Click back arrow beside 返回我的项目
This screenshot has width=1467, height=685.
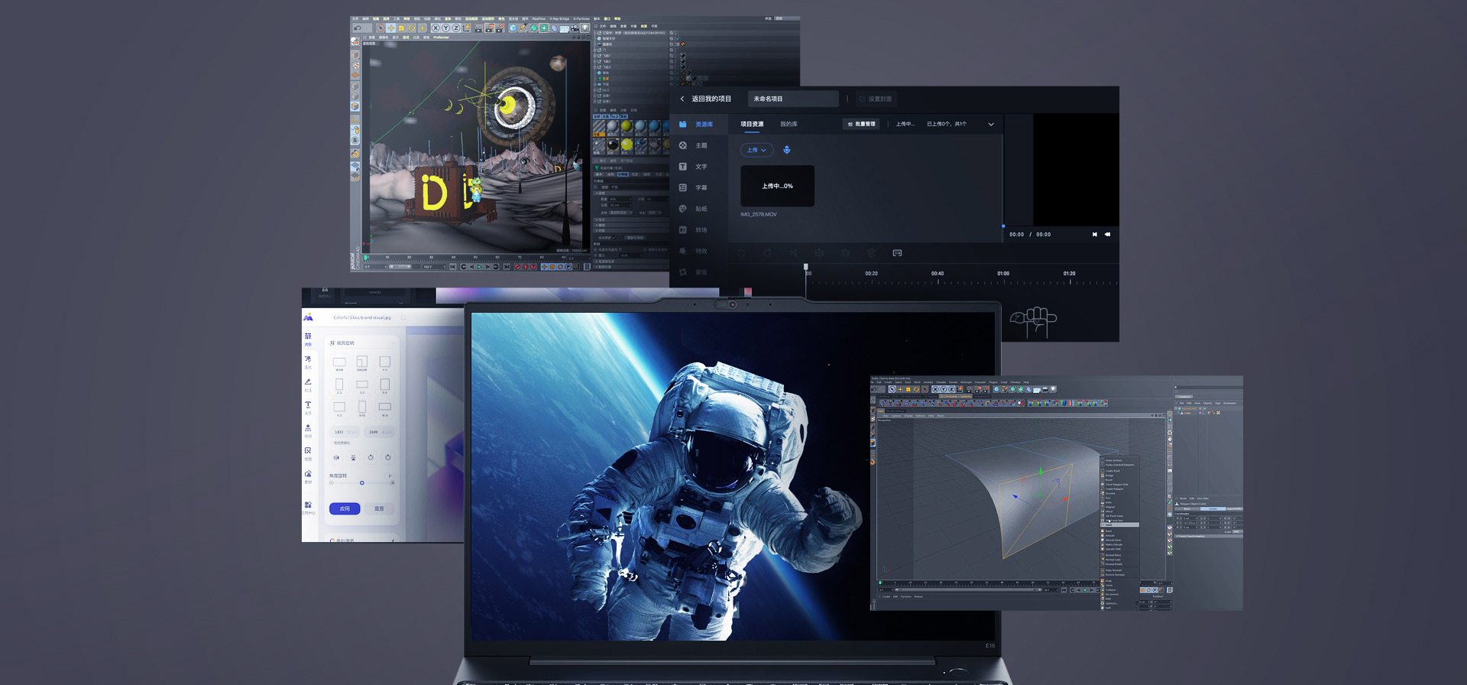682,99
